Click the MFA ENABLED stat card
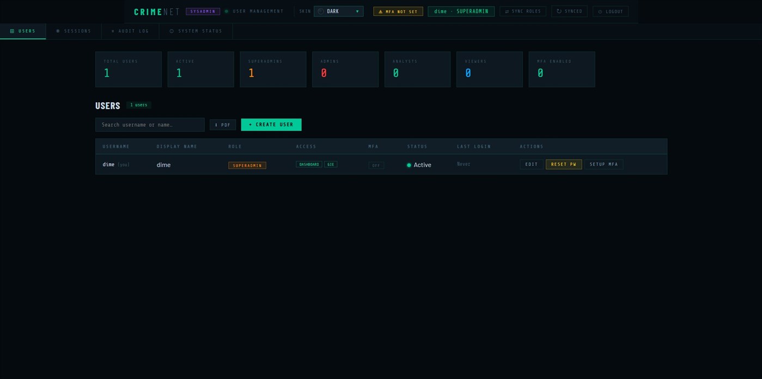 pyautogui.click(x=562, y=70)
